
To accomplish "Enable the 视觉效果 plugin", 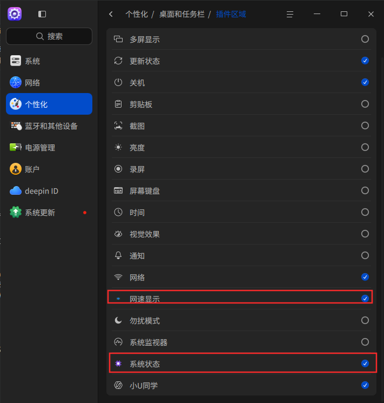I will (x=365, y=234).
